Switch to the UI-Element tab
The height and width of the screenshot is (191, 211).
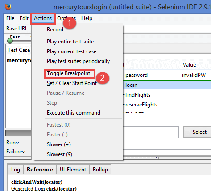pyautogui.click(x=73, y=170)
